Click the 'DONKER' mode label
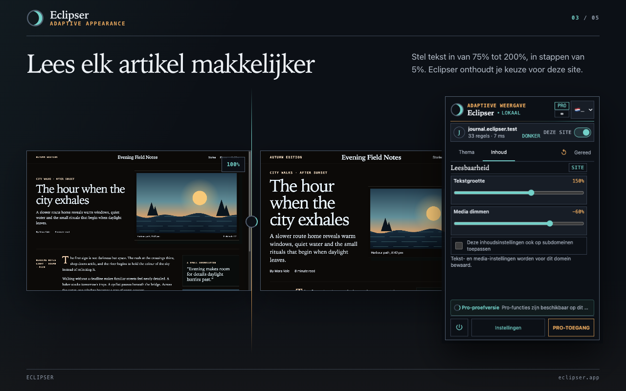The width and height of the screenshot is (626, 391). click(531, 136)
